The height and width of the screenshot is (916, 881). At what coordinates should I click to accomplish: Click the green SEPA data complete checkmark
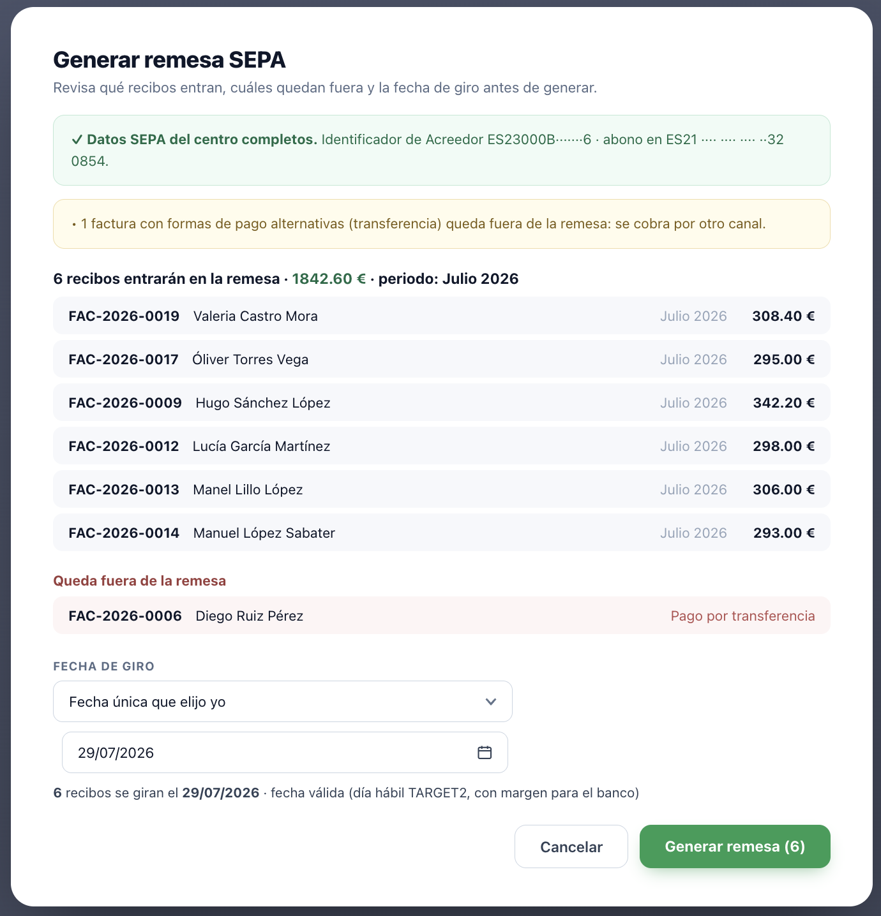[x=77, y=140]
